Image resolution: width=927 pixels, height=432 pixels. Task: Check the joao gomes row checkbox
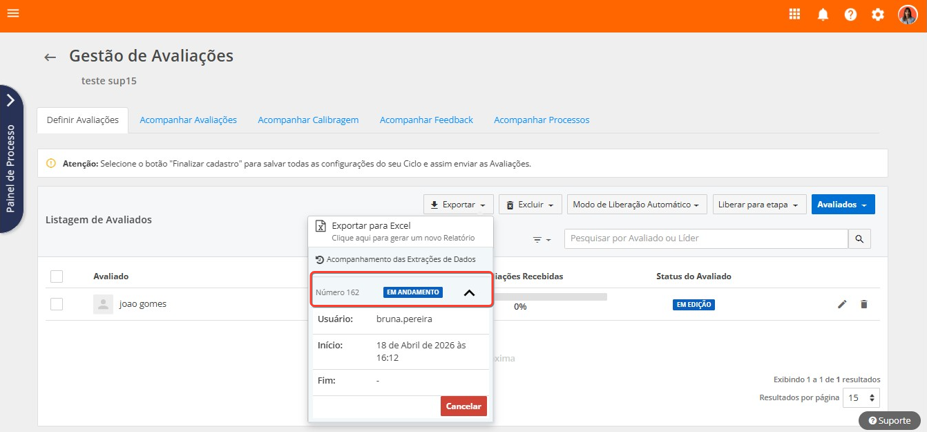pos(57,304)
